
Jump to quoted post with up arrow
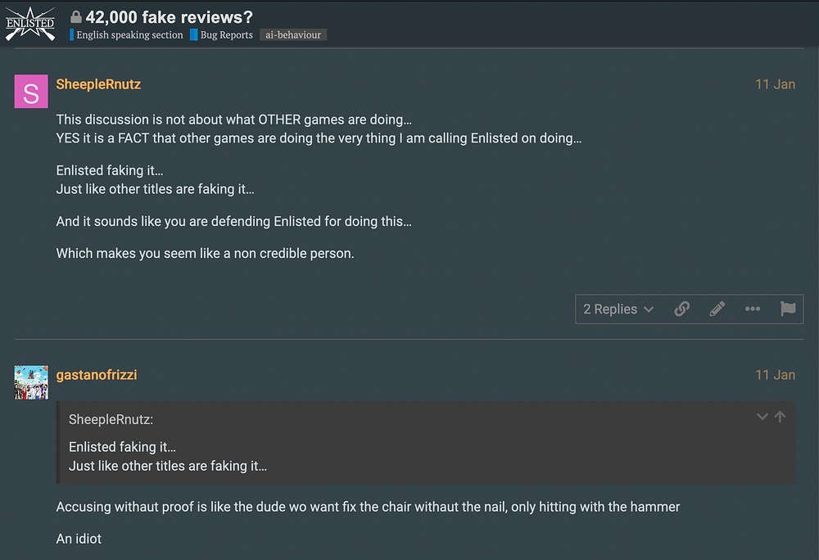(780, 417)
